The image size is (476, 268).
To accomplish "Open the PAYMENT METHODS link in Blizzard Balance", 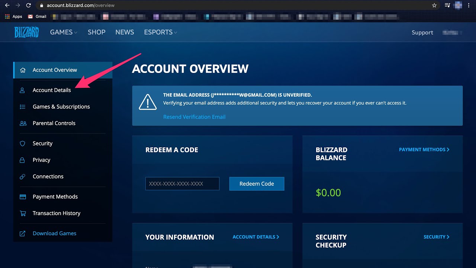I will tap(424, 150).
